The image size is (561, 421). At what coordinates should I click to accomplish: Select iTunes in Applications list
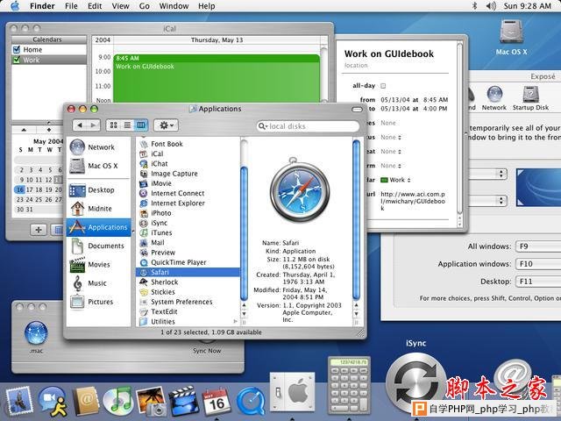(x=161, y=232)
